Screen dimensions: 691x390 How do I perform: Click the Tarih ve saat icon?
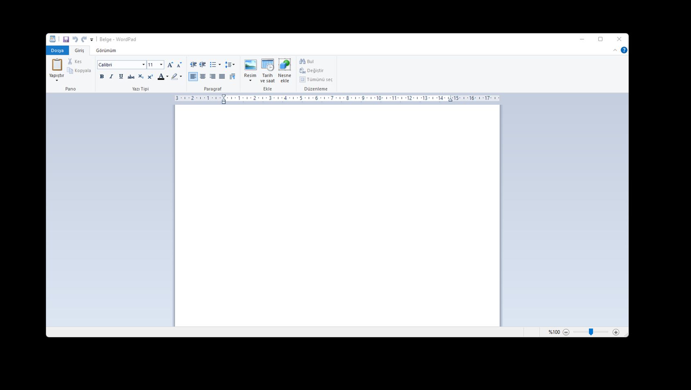(x=267, y=65)
